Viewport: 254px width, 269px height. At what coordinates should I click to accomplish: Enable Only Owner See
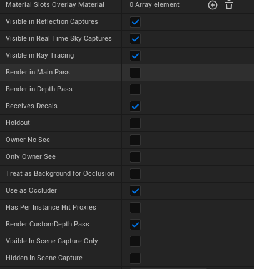pos(135,157)
